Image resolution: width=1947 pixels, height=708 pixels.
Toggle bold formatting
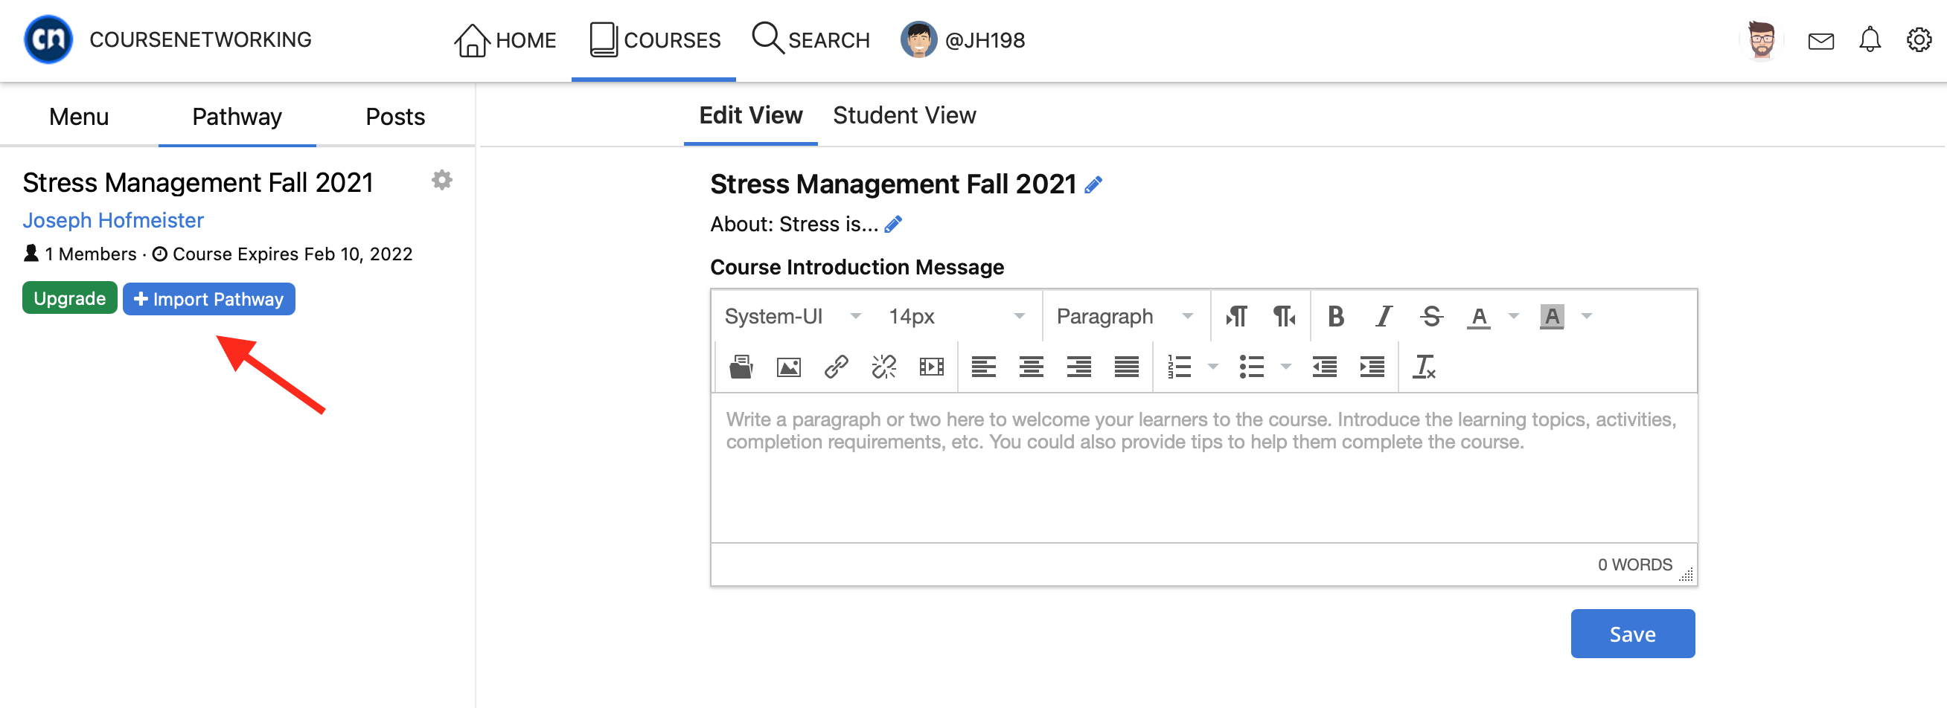pyautogui.click(x=1335, y=316)
